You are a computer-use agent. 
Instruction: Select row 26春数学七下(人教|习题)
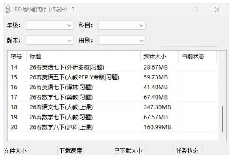click(112, 117)
